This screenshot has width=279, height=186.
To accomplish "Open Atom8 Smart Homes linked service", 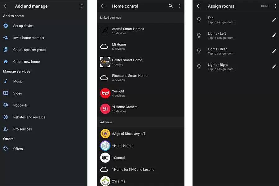I will (x=140, y=31).
